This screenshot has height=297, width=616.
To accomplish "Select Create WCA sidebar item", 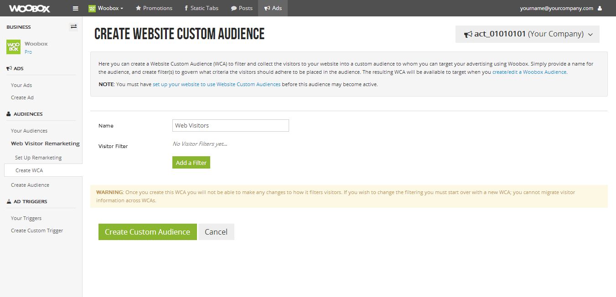I will [x=43, y=170].
